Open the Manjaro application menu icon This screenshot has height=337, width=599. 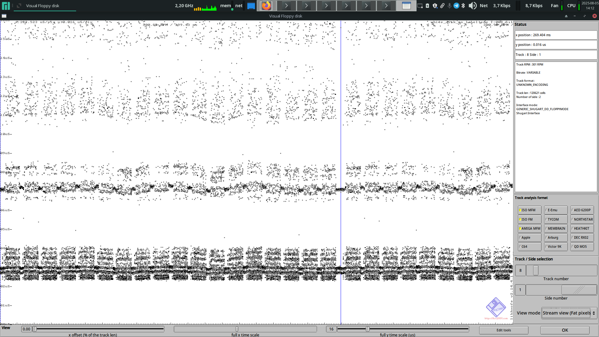tap(6, 6)
